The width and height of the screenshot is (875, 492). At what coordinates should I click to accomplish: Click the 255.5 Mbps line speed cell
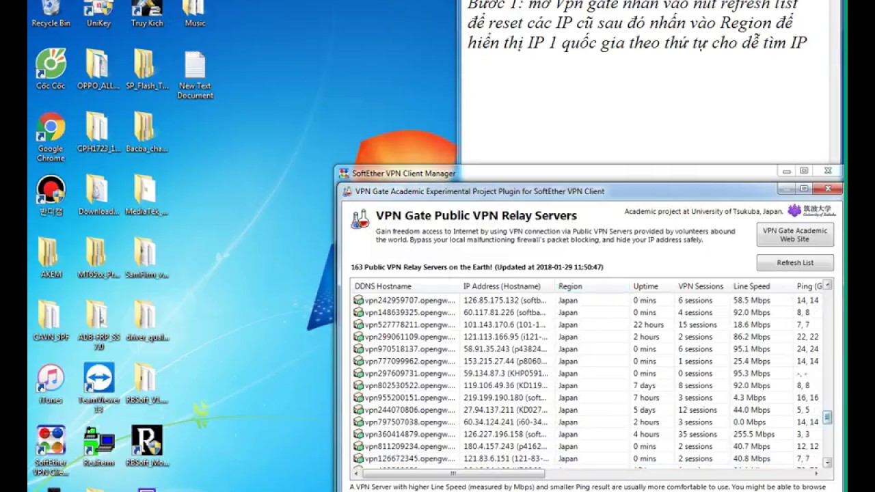(x=754, y=434)
